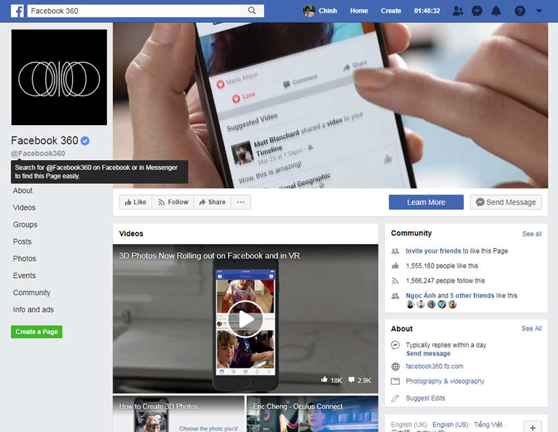The height and width of the screenshot is (432, 558).
Task: Click in the Facebook 360 search field
Action: tap(135, 10)
